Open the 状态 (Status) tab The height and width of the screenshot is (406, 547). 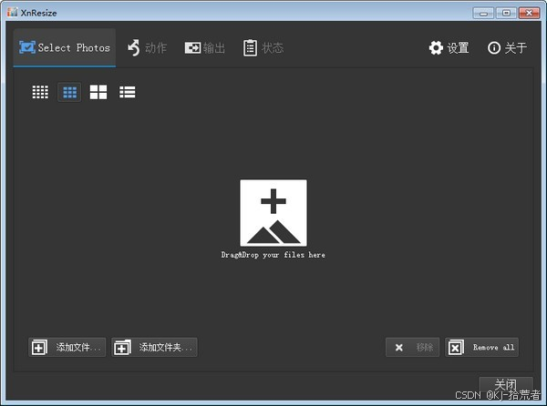[x=263, y=47]
